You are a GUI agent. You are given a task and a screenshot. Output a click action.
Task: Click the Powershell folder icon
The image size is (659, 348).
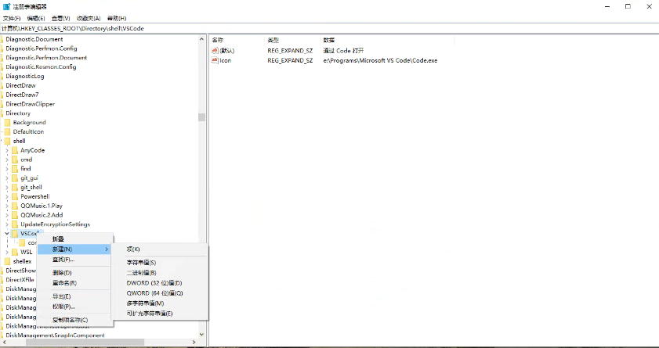tap(15, 196)
